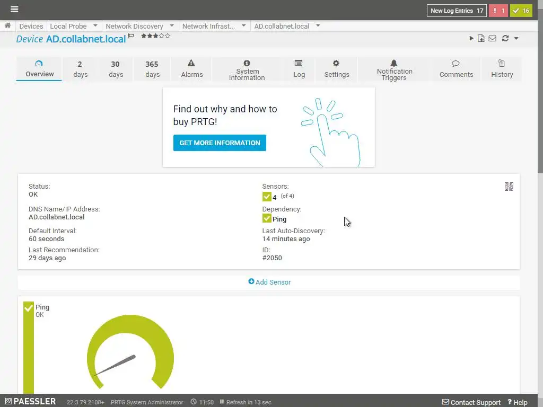Click the add ticket document icon

[481, 38]
